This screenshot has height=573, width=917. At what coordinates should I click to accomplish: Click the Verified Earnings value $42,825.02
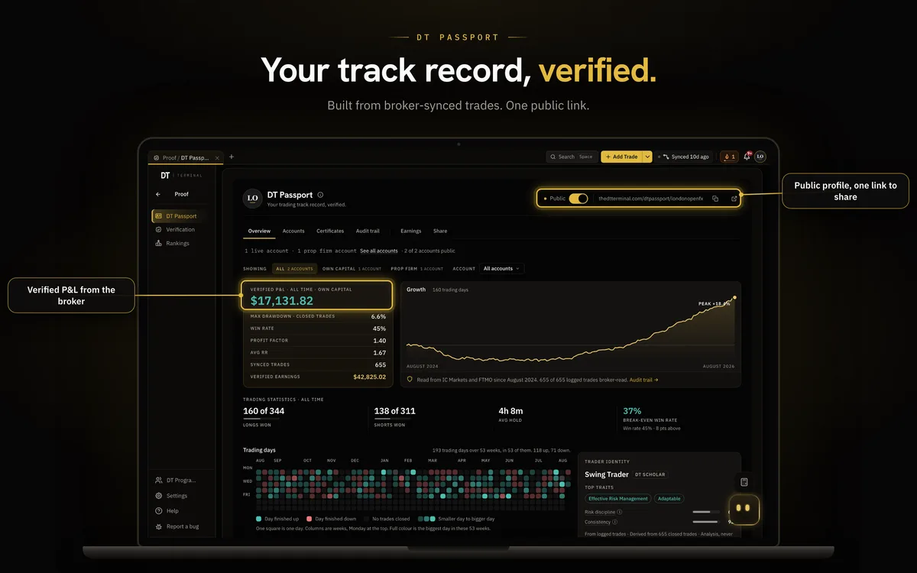click(369, 377)
